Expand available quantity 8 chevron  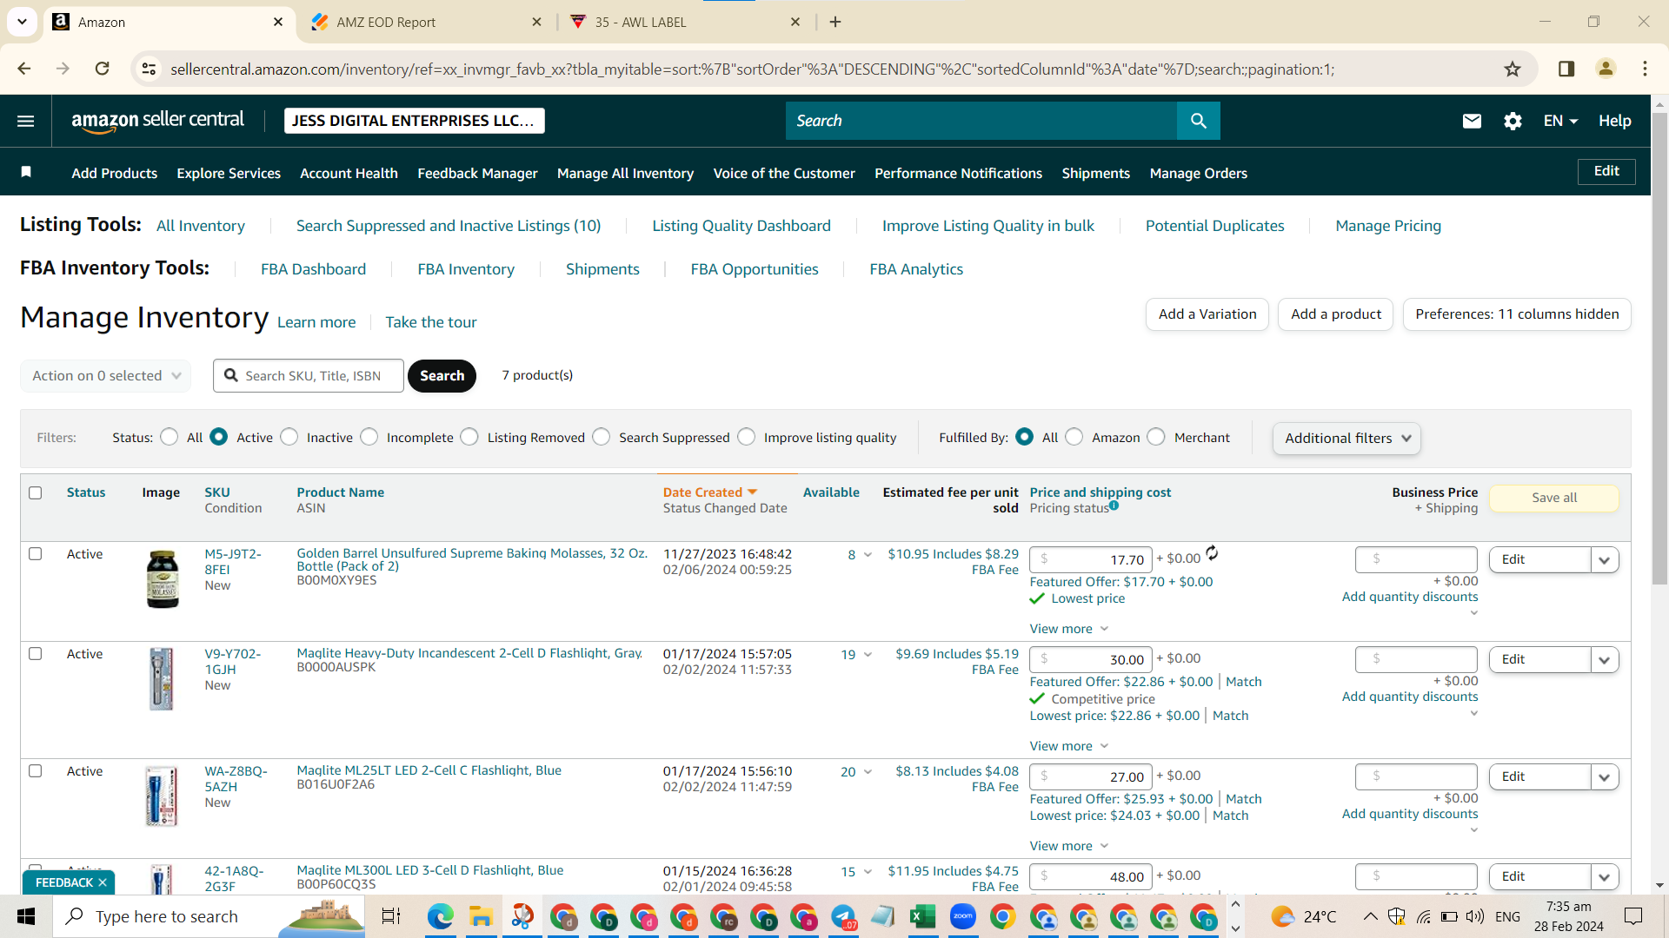(868, 555)
